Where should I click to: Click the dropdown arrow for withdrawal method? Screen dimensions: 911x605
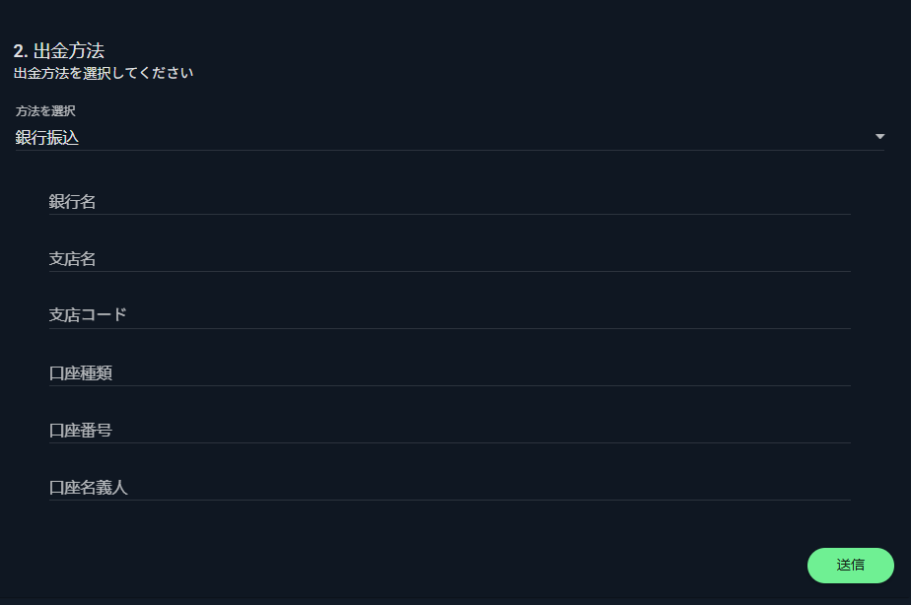[879, 137]
